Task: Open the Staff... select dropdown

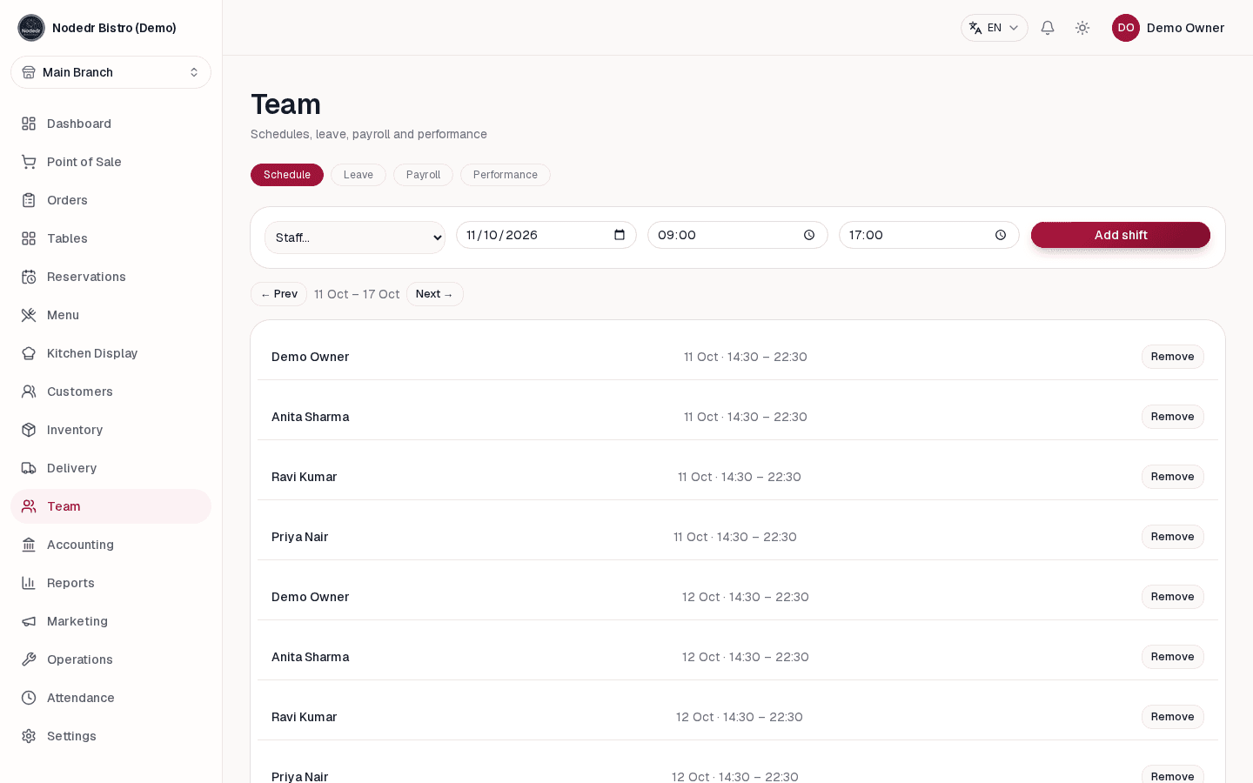Action: coord(355,238)
